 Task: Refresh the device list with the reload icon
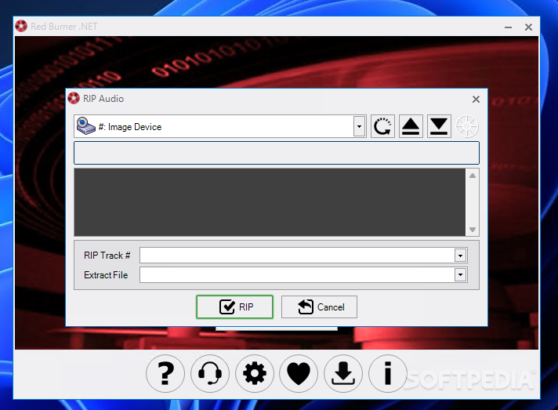pyautogui.click(x=382, y=126)
